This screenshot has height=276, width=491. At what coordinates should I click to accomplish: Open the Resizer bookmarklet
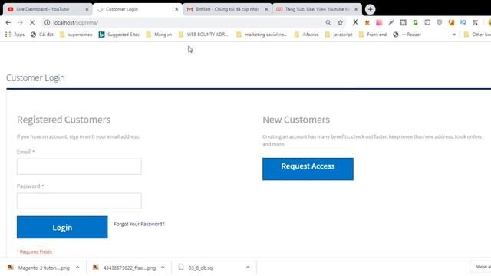coord(407,34)
